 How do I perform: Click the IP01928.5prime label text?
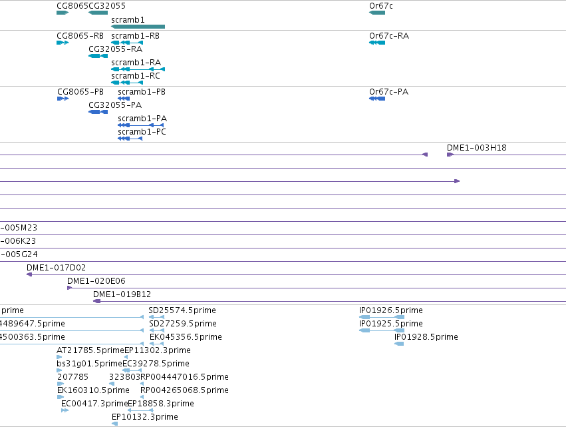coord(426,337)
